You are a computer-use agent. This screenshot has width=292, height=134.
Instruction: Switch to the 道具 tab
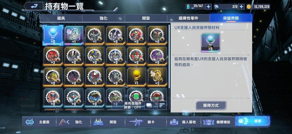[x=61, y=18]
